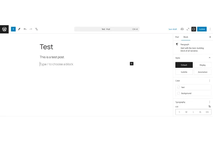Open Document Overview list view
The height and width of the screenshot is (142, 213).
[x=37, y=29]
